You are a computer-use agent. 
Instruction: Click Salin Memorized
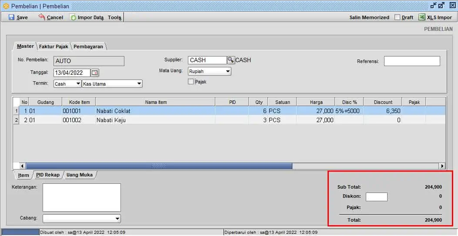coord(369,17)
